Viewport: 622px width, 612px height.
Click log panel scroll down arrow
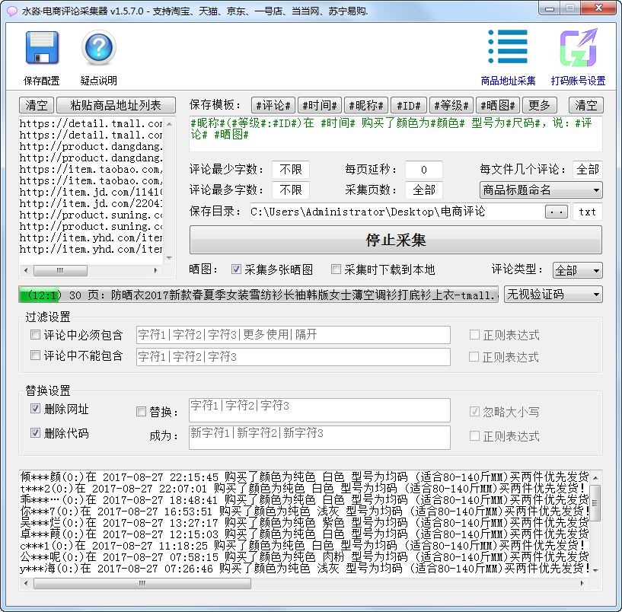[x=595, y=570]
